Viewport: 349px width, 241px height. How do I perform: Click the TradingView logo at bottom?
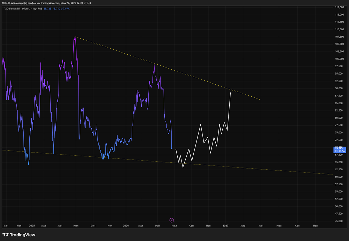[19, 235]
